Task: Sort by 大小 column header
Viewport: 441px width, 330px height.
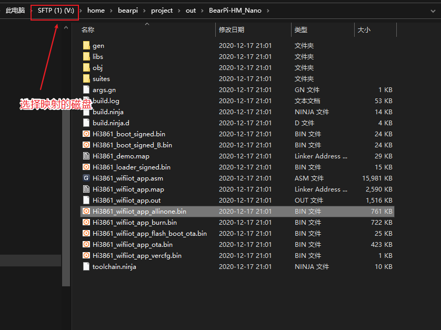Action: (364, 30)
